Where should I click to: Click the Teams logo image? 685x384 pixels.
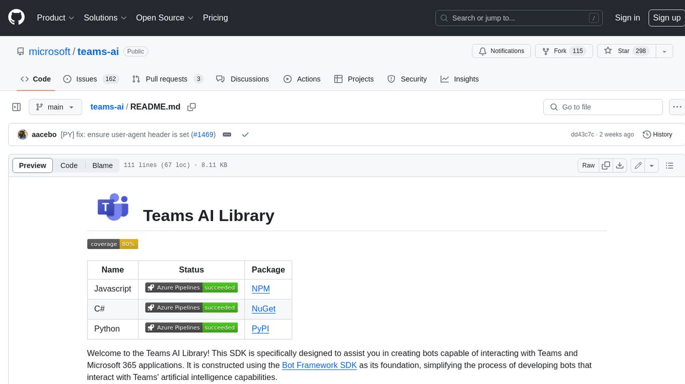(x=113, y=207)
